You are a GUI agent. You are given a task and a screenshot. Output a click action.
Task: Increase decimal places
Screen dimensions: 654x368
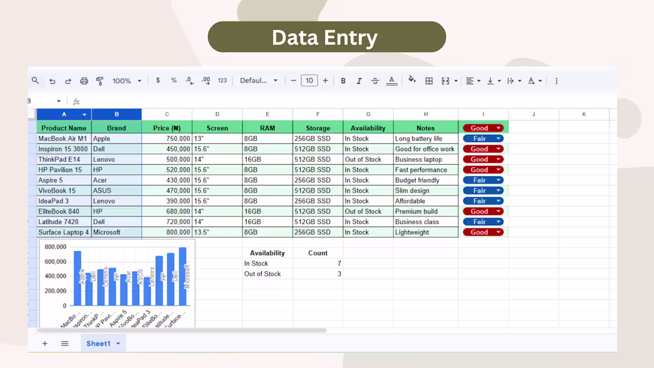206,80
